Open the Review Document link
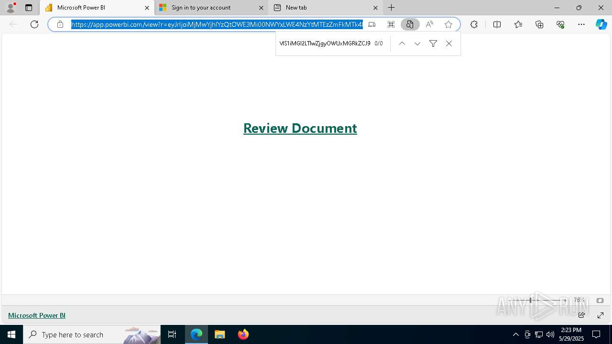This screenshot has width=612, height=344. point(300,128)
